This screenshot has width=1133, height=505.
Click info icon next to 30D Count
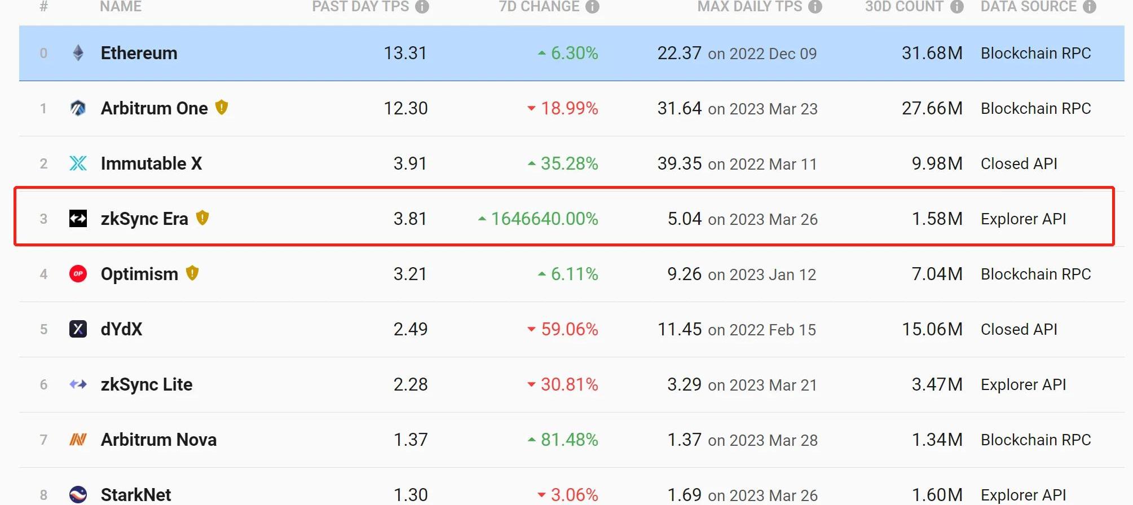coord(957,7)
